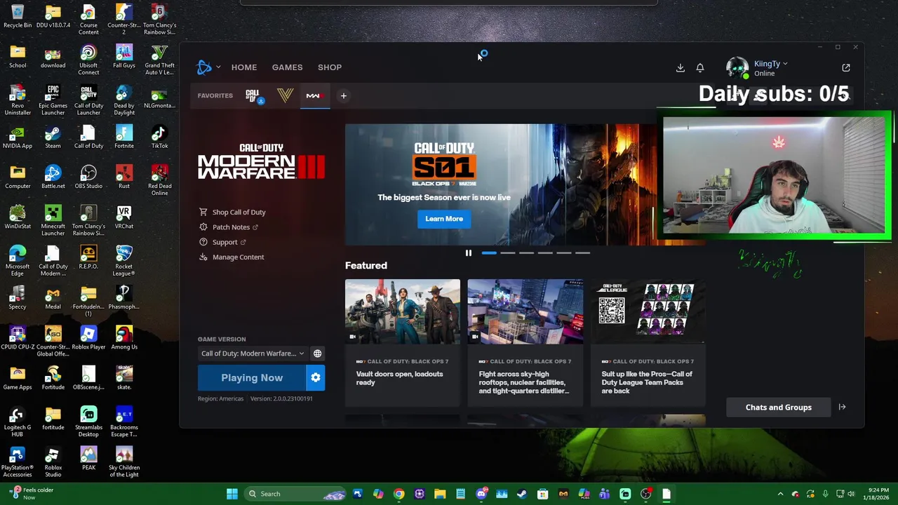Add a game to favorites bar
The width and height of the screenshot is (898, 505).
point(344,96)
